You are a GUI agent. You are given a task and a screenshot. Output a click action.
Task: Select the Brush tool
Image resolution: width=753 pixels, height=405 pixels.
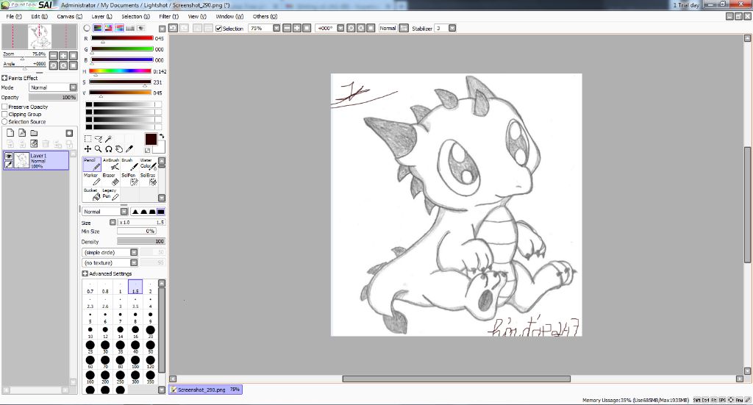(x=129, y=164)
